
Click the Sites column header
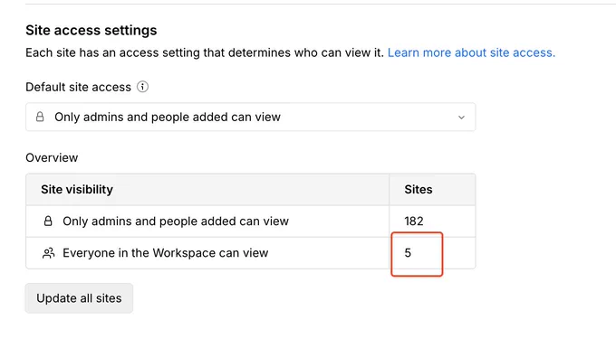[x=419, y=189]
